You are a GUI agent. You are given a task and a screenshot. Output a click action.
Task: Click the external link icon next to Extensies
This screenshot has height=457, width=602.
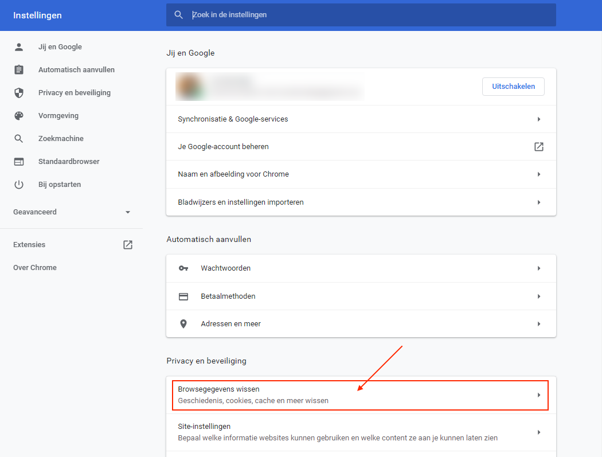[x=128, y=245]
